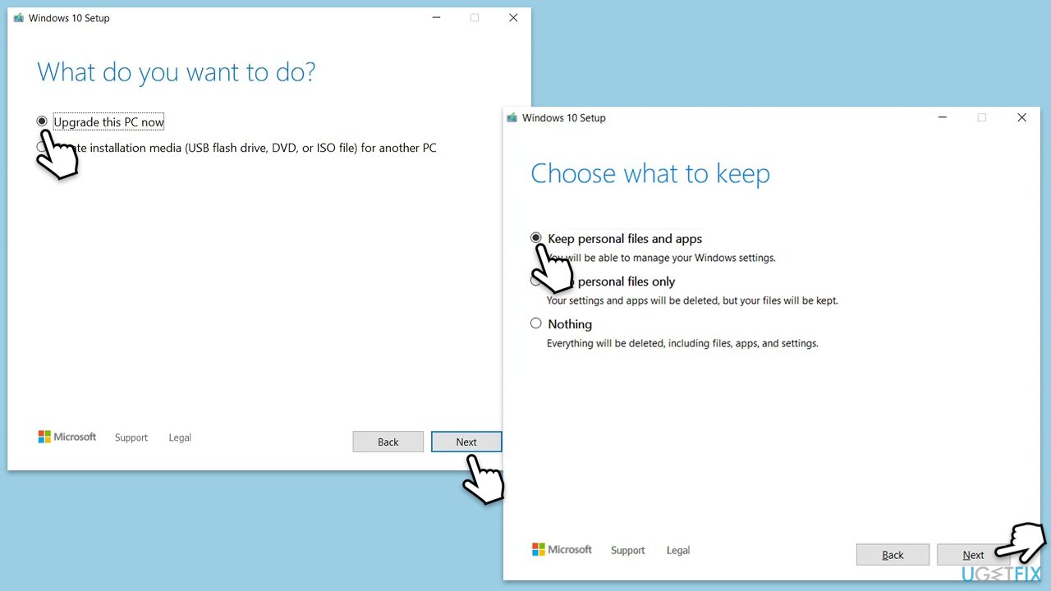Open the Legal link in the "Choose what to keep" window
Screen dimensions: 1051x591
tap(678, 550)
